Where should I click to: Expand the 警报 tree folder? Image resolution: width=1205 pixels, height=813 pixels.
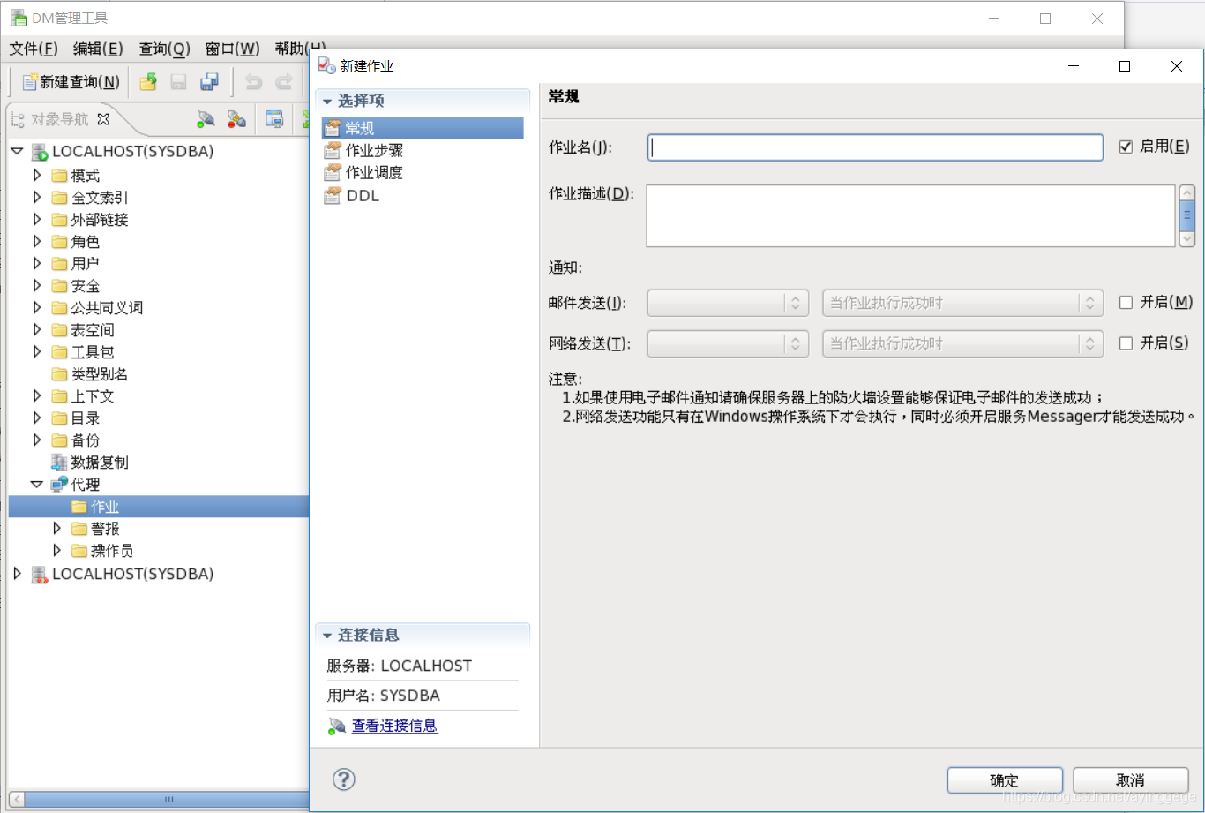(x=57, y=528)
